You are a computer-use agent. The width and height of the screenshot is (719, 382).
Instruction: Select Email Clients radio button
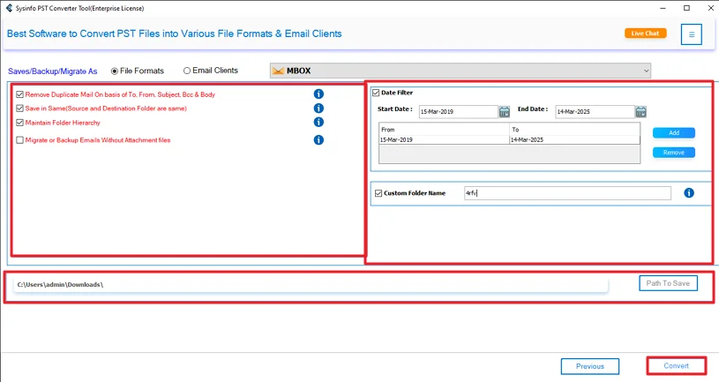pos(187,71)
